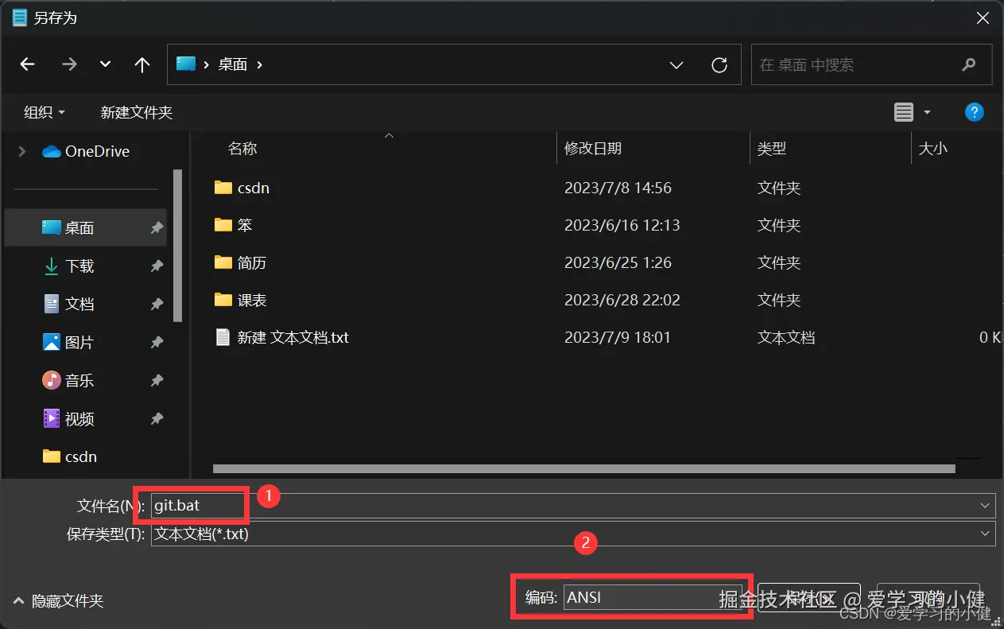This screenshot has height=629, width=1004.
Task: Click the pin icon beside 视频
Action: point(157,418)
